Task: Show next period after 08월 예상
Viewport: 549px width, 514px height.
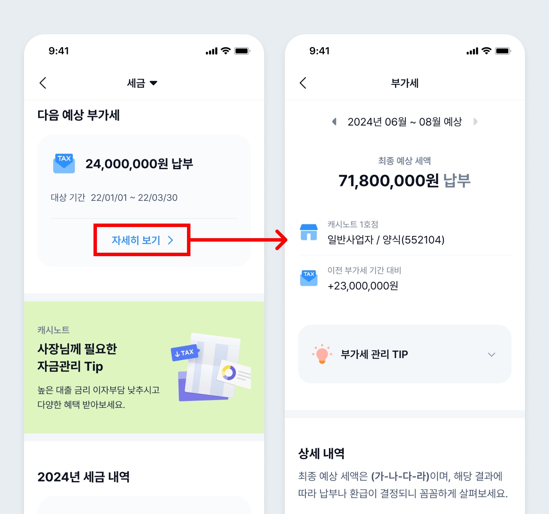Action: coord(475,122)
